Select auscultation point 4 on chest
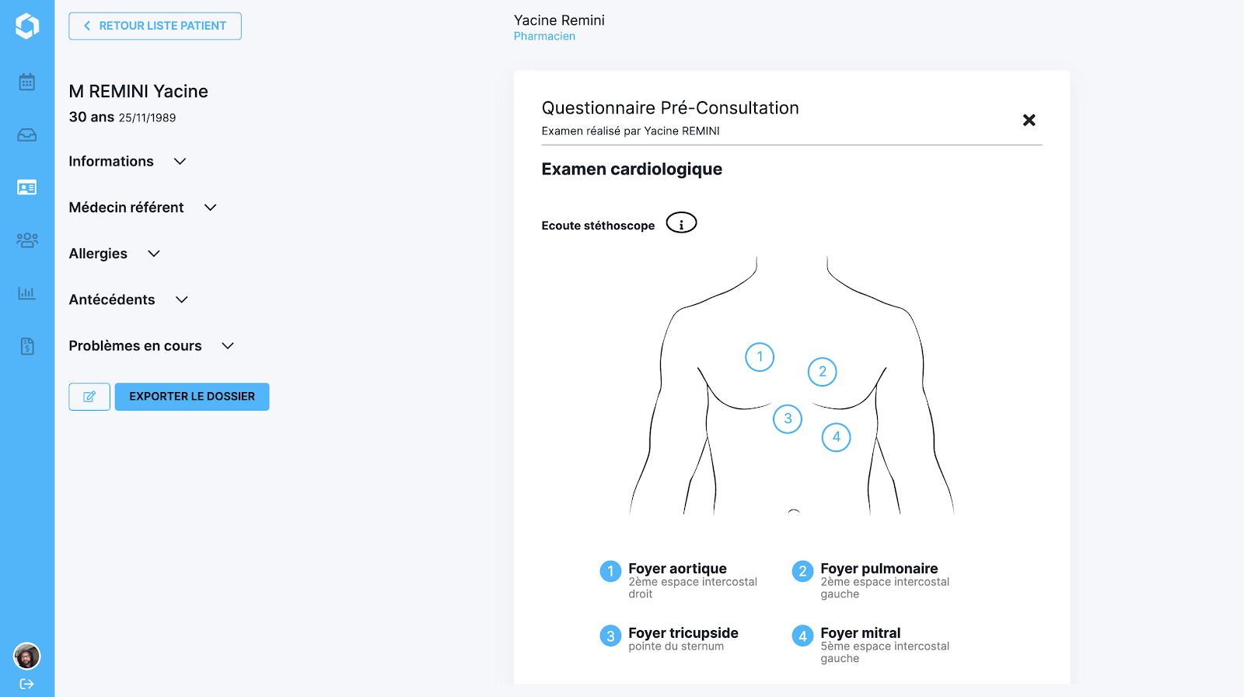 [837, 437]
